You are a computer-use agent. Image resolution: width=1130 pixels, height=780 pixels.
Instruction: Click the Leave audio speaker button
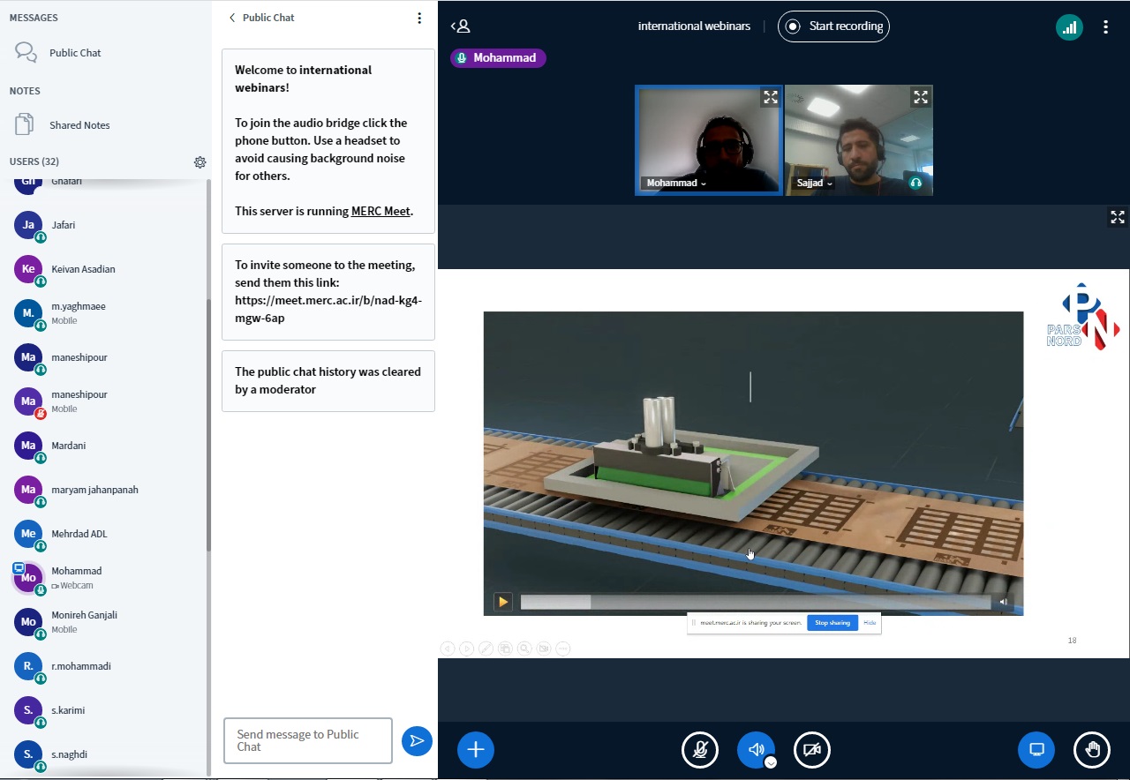pos(756,750)
